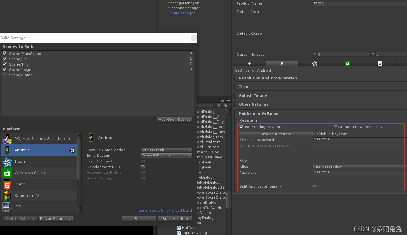Screen dimensions: 407x235
Task: Enable Split Application Binary checkbox
Action: (x=315, y=186)
